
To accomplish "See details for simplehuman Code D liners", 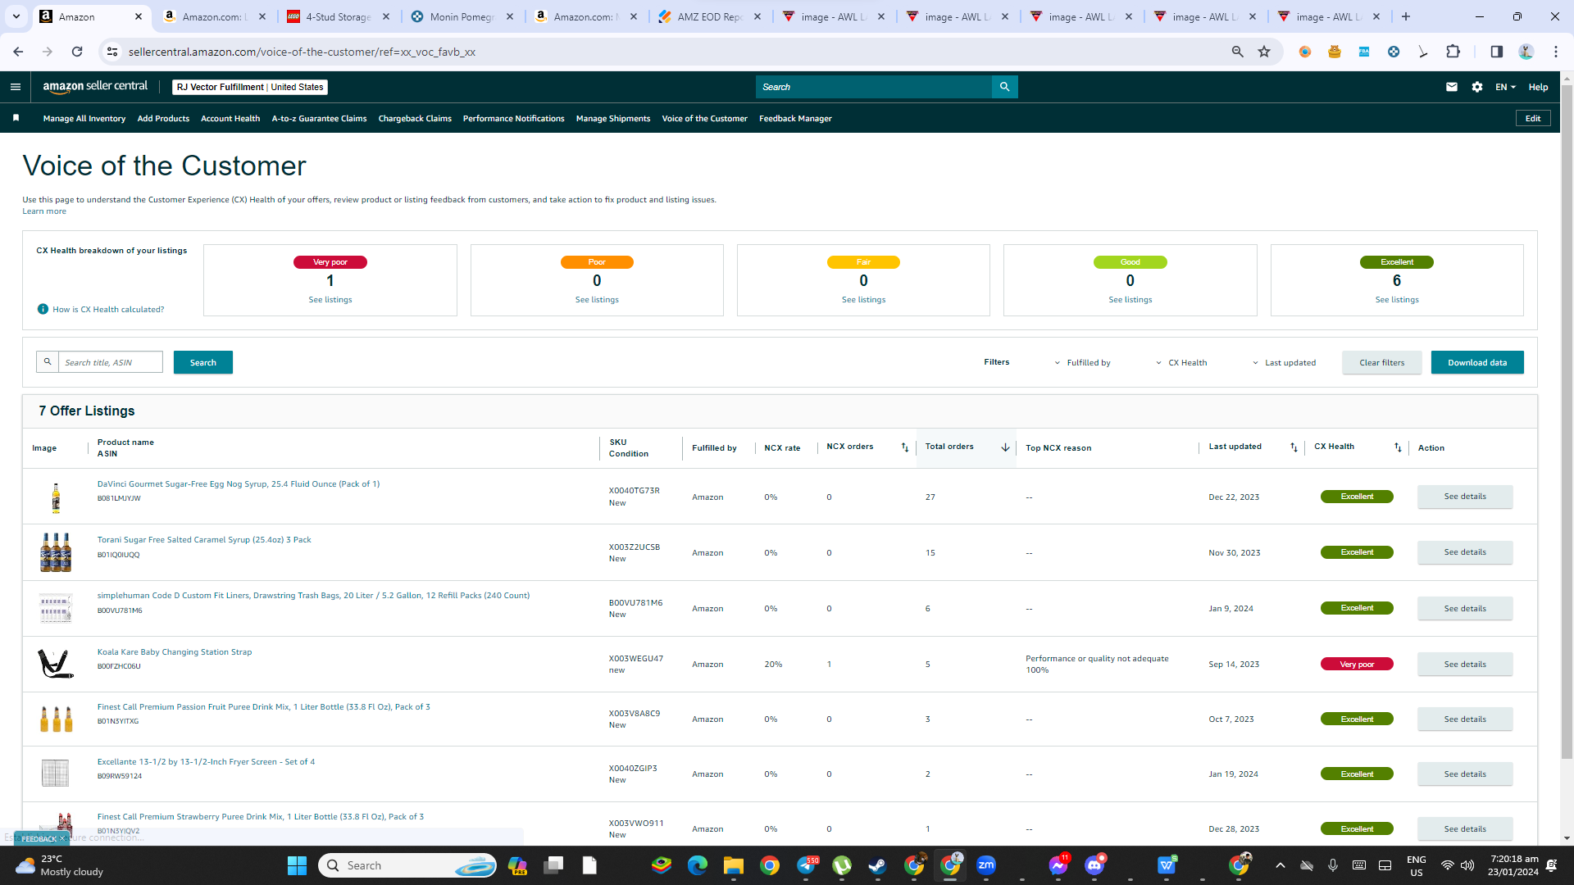I will pyautogui.click(x=1465, y=609).
